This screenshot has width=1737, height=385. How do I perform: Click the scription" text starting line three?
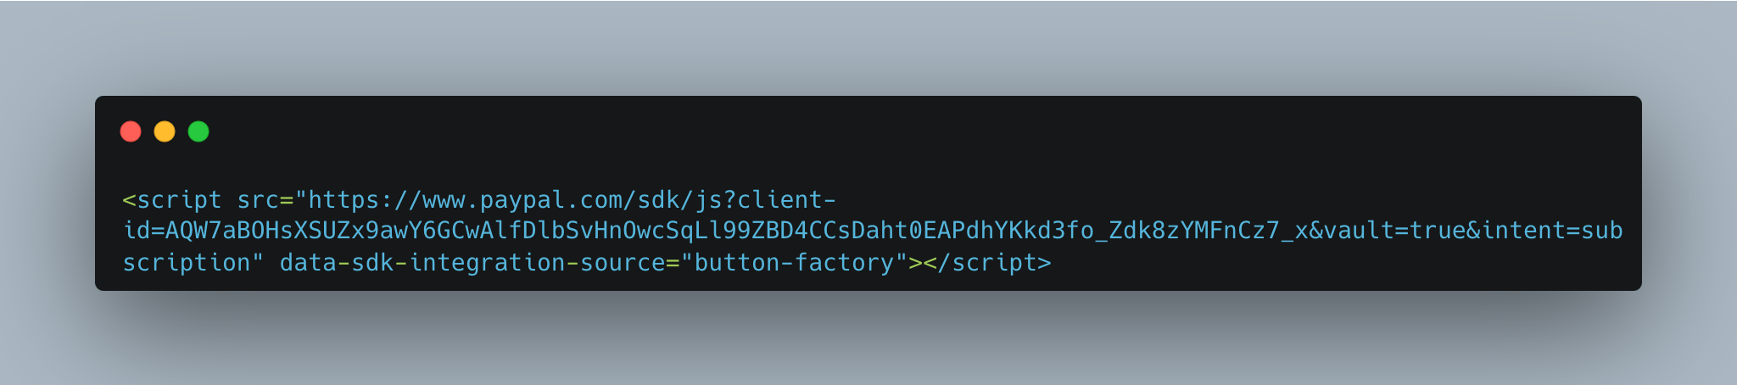tap(193, 263)
